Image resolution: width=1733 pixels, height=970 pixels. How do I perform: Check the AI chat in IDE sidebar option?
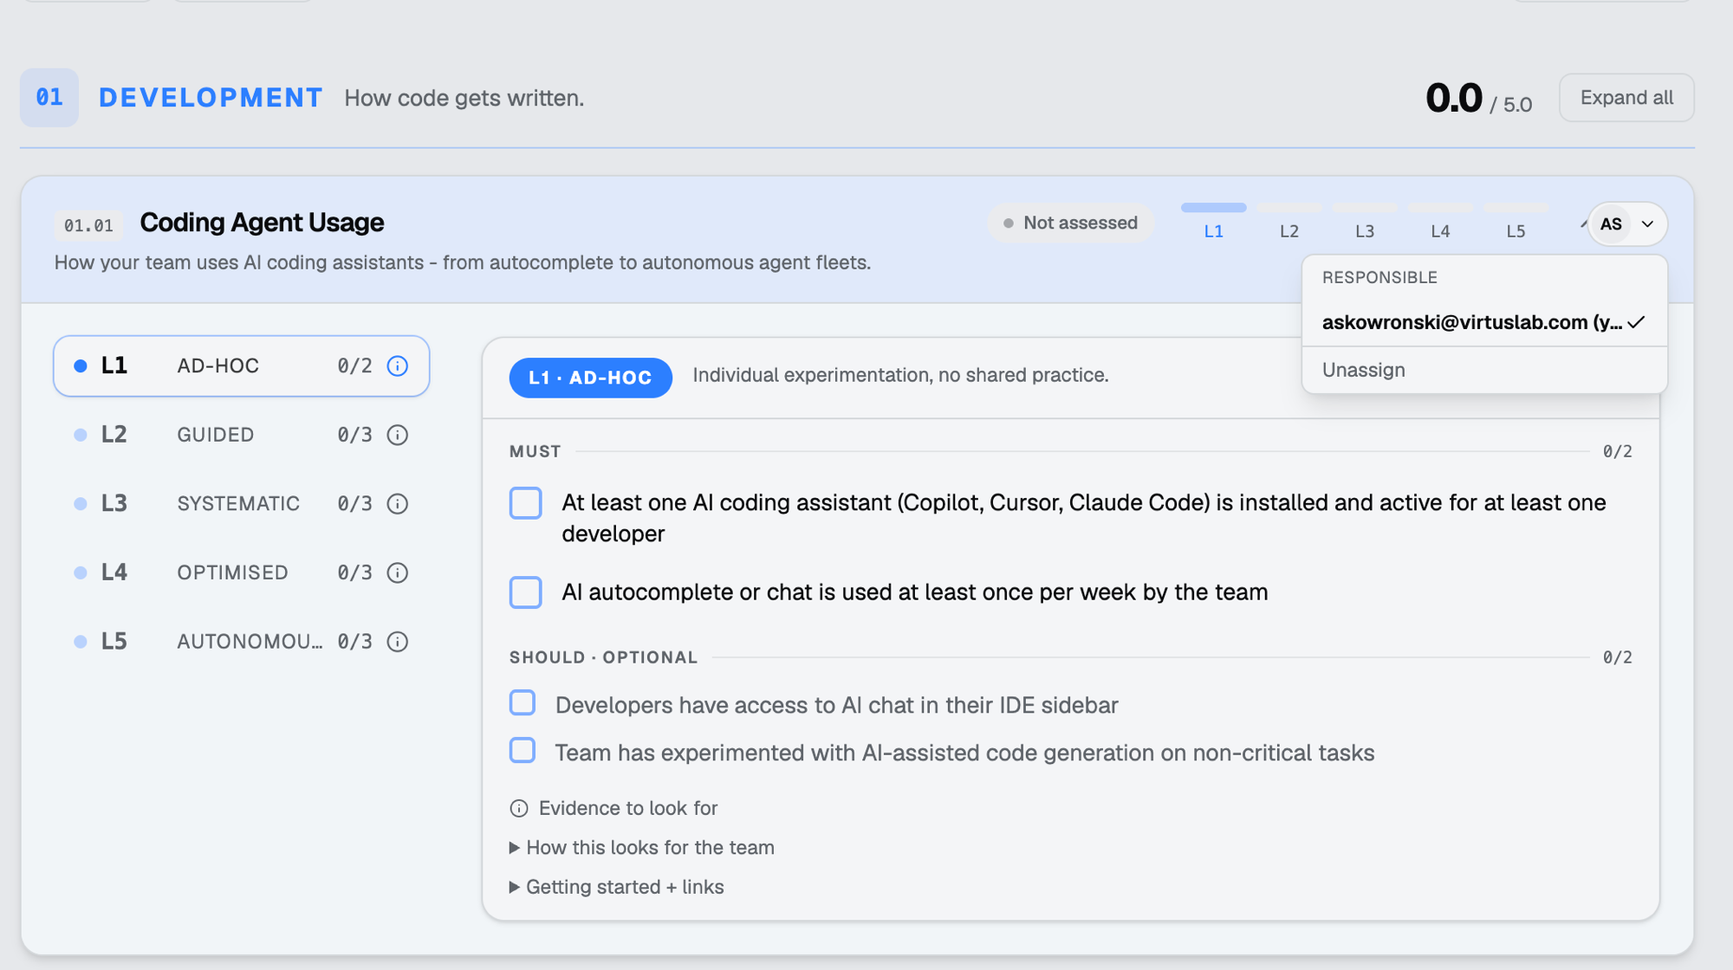522,702
